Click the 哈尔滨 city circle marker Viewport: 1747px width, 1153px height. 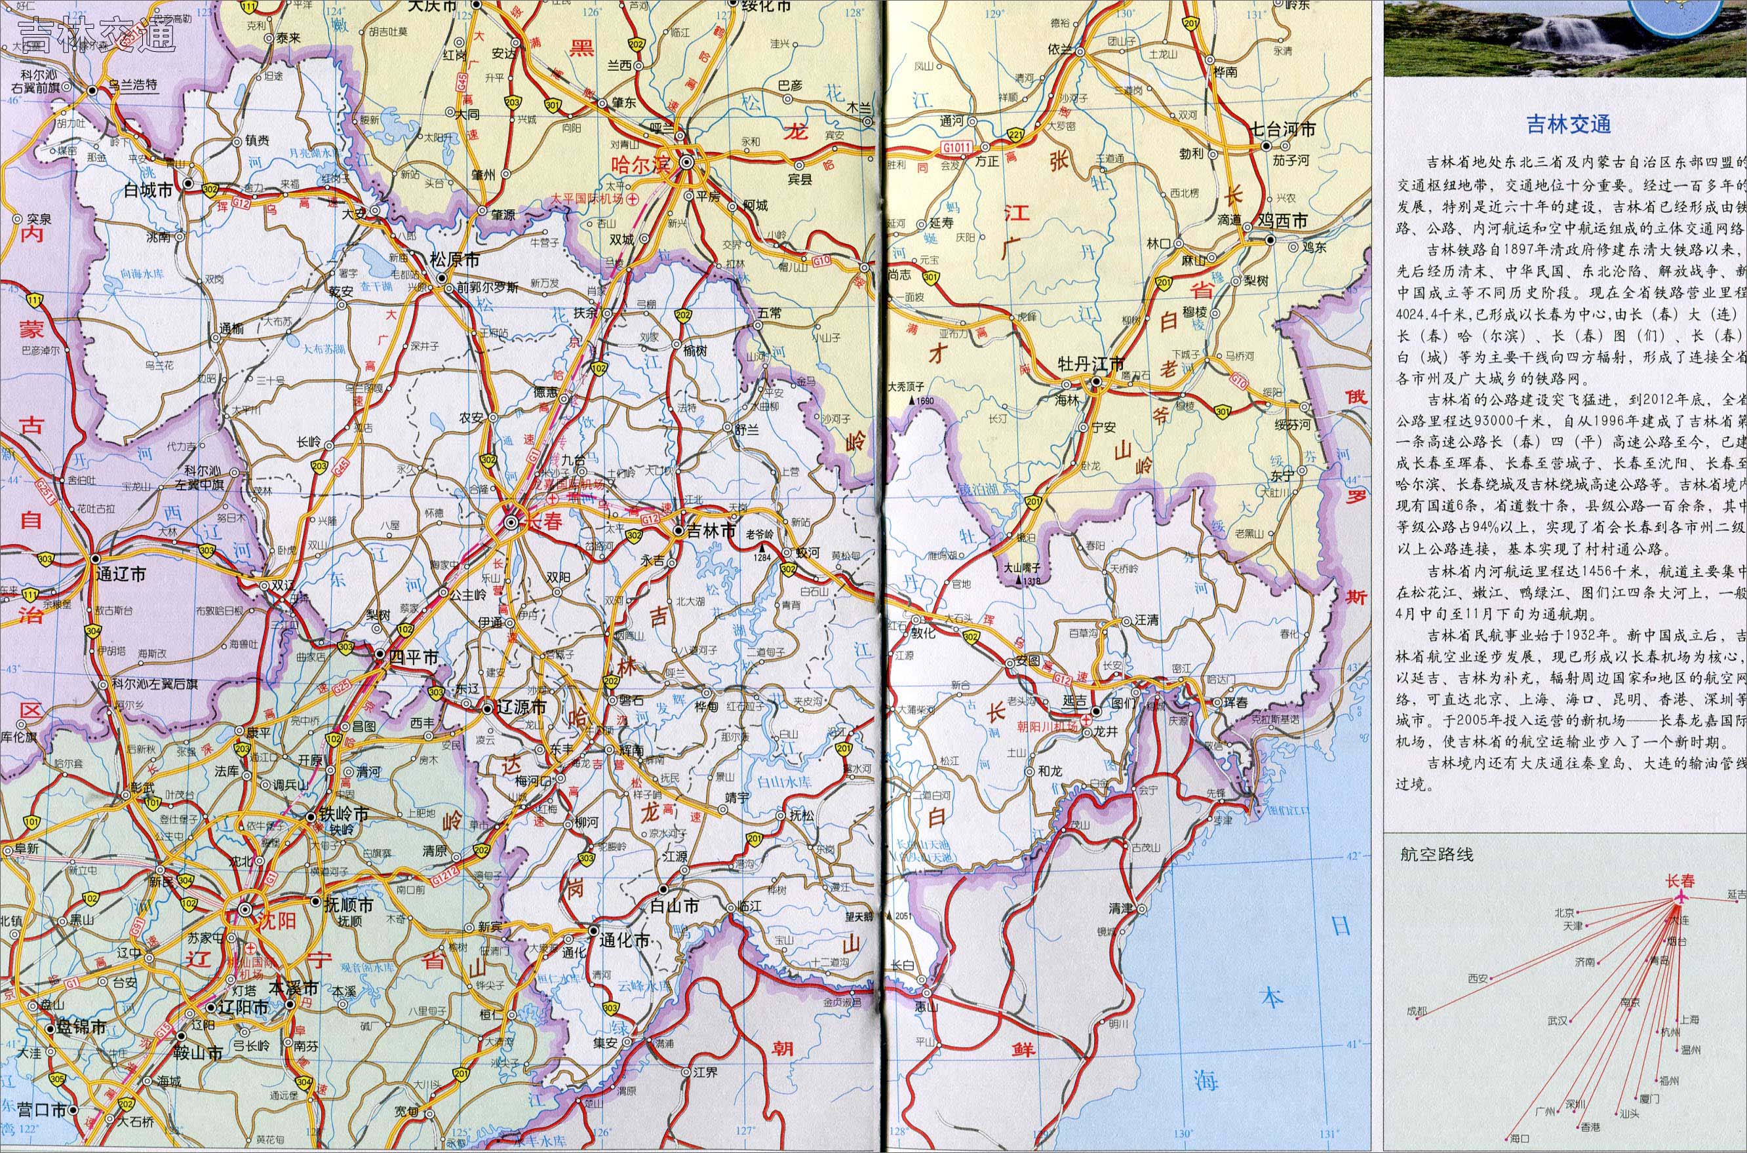pos(688,163)
